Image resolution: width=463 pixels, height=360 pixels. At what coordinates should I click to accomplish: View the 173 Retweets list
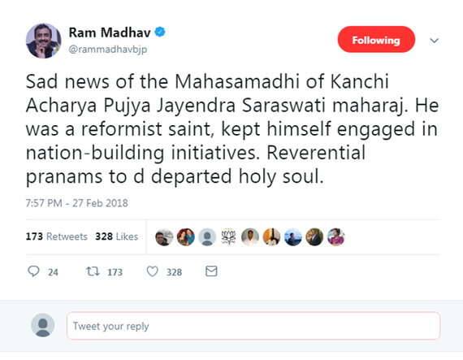[x=56, y=236]
